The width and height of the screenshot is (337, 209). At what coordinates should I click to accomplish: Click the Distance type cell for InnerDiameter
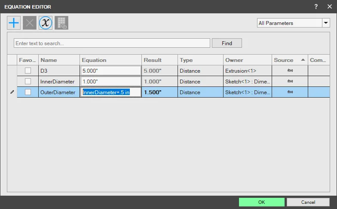coord(200,82)
